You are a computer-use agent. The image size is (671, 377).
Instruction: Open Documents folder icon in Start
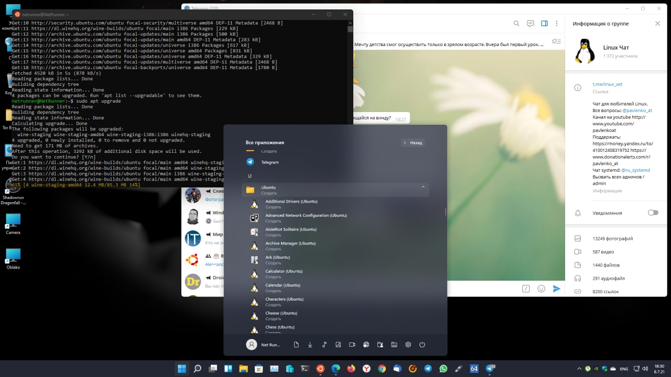296,345
